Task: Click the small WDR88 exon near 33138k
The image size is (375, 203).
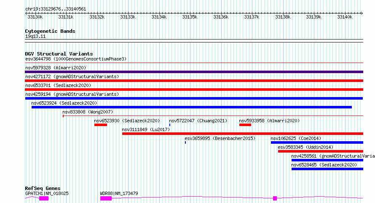Action: (275, 198)
